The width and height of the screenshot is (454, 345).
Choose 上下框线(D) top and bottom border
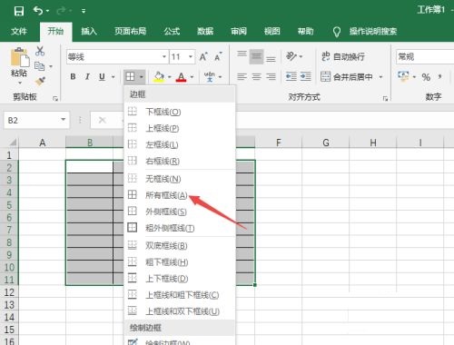(x=180, y=278)
